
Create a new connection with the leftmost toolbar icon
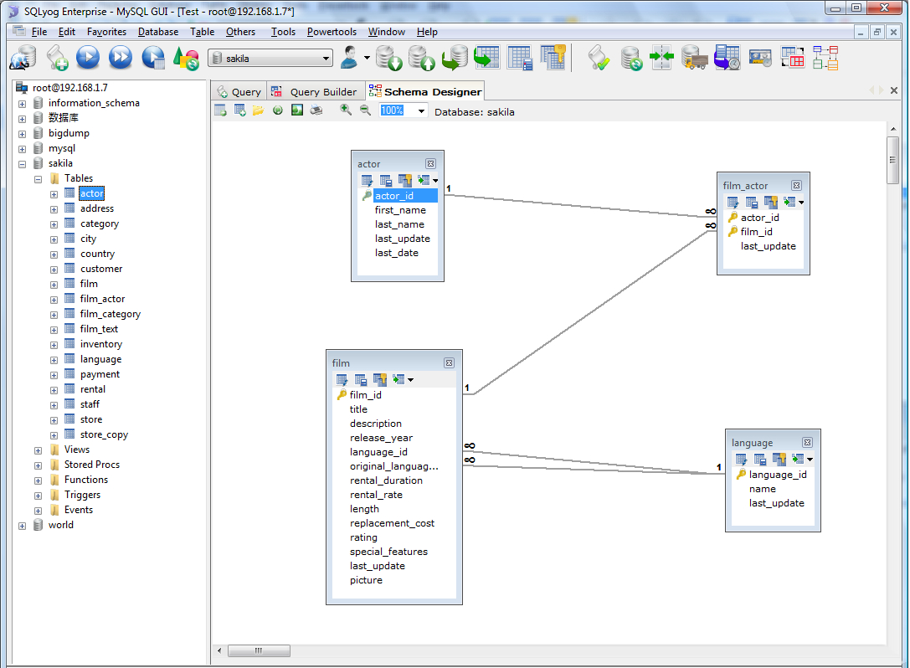tap(23, 58)
